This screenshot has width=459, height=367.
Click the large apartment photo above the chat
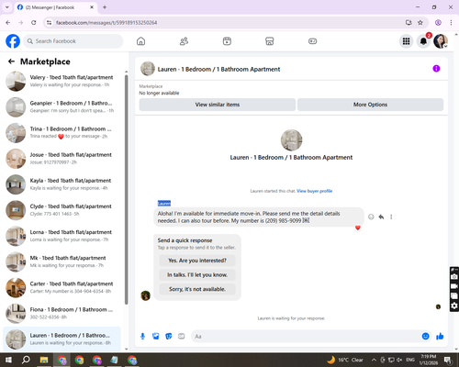pos(291,140)
